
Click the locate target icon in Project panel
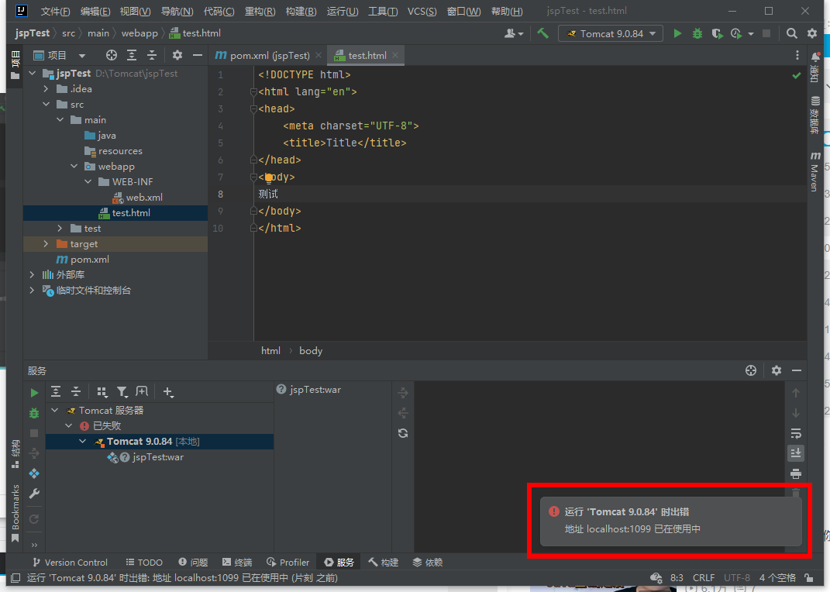point(112,55)
